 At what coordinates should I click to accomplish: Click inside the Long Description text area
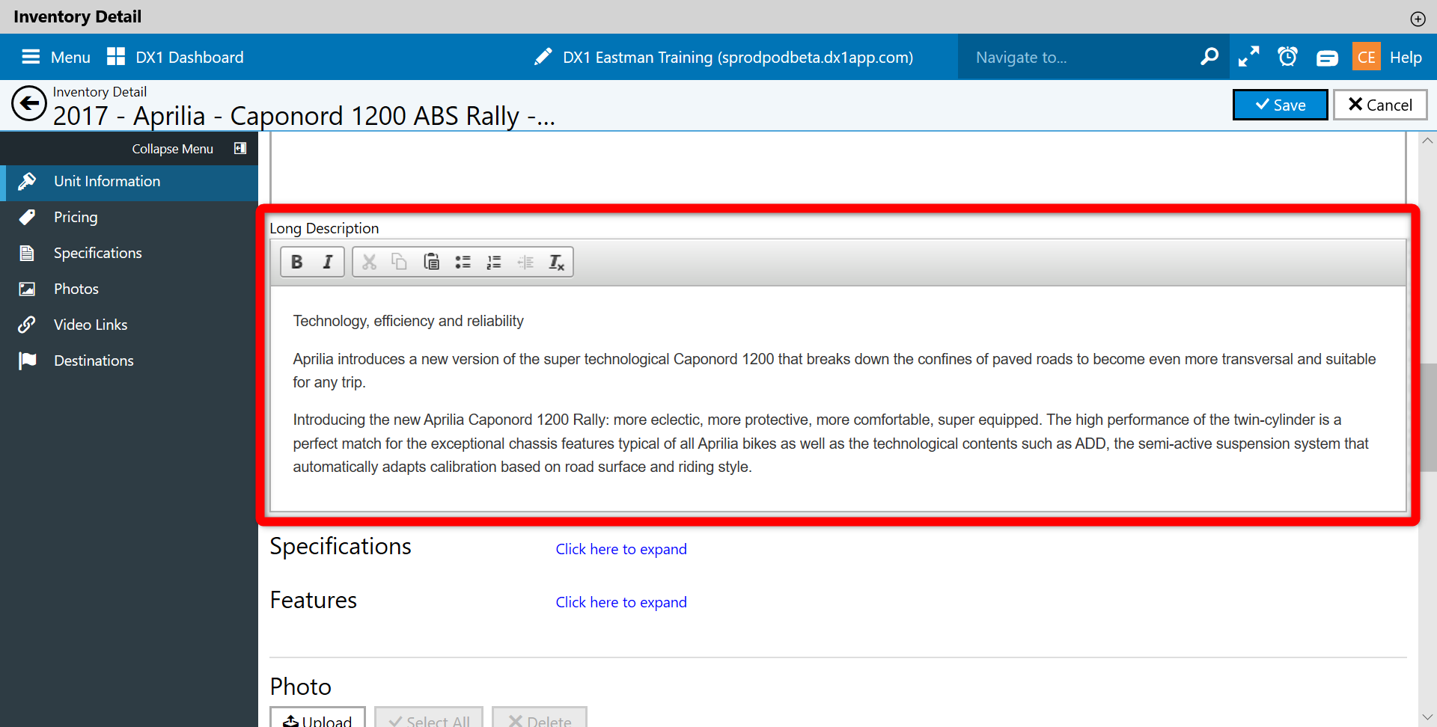point(838,399)
